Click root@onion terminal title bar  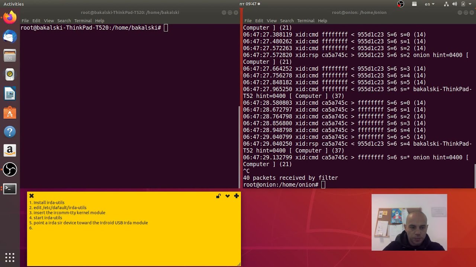[359, 12]
